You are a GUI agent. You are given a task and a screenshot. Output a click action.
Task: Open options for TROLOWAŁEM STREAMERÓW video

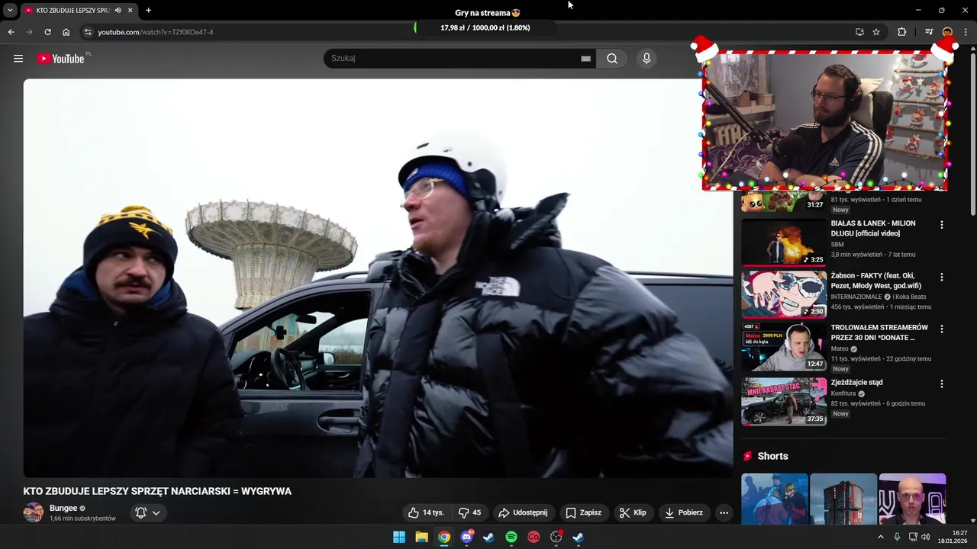[941, 329]
